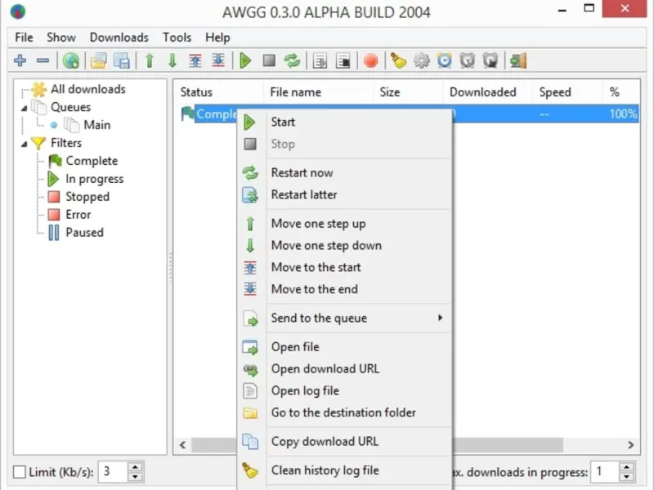Select Move one step up
Screen dimensions: 654x490
pos(344,224)
